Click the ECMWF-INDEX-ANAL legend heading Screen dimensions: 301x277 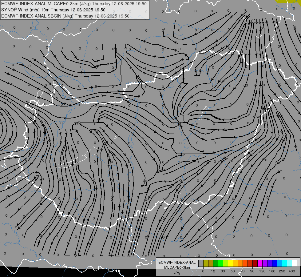(x=177, y=263)
